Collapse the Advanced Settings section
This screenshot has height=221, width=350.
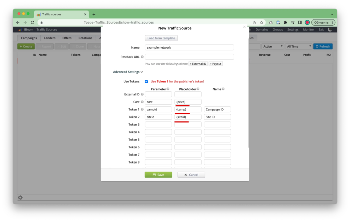[x=128, y=72]
